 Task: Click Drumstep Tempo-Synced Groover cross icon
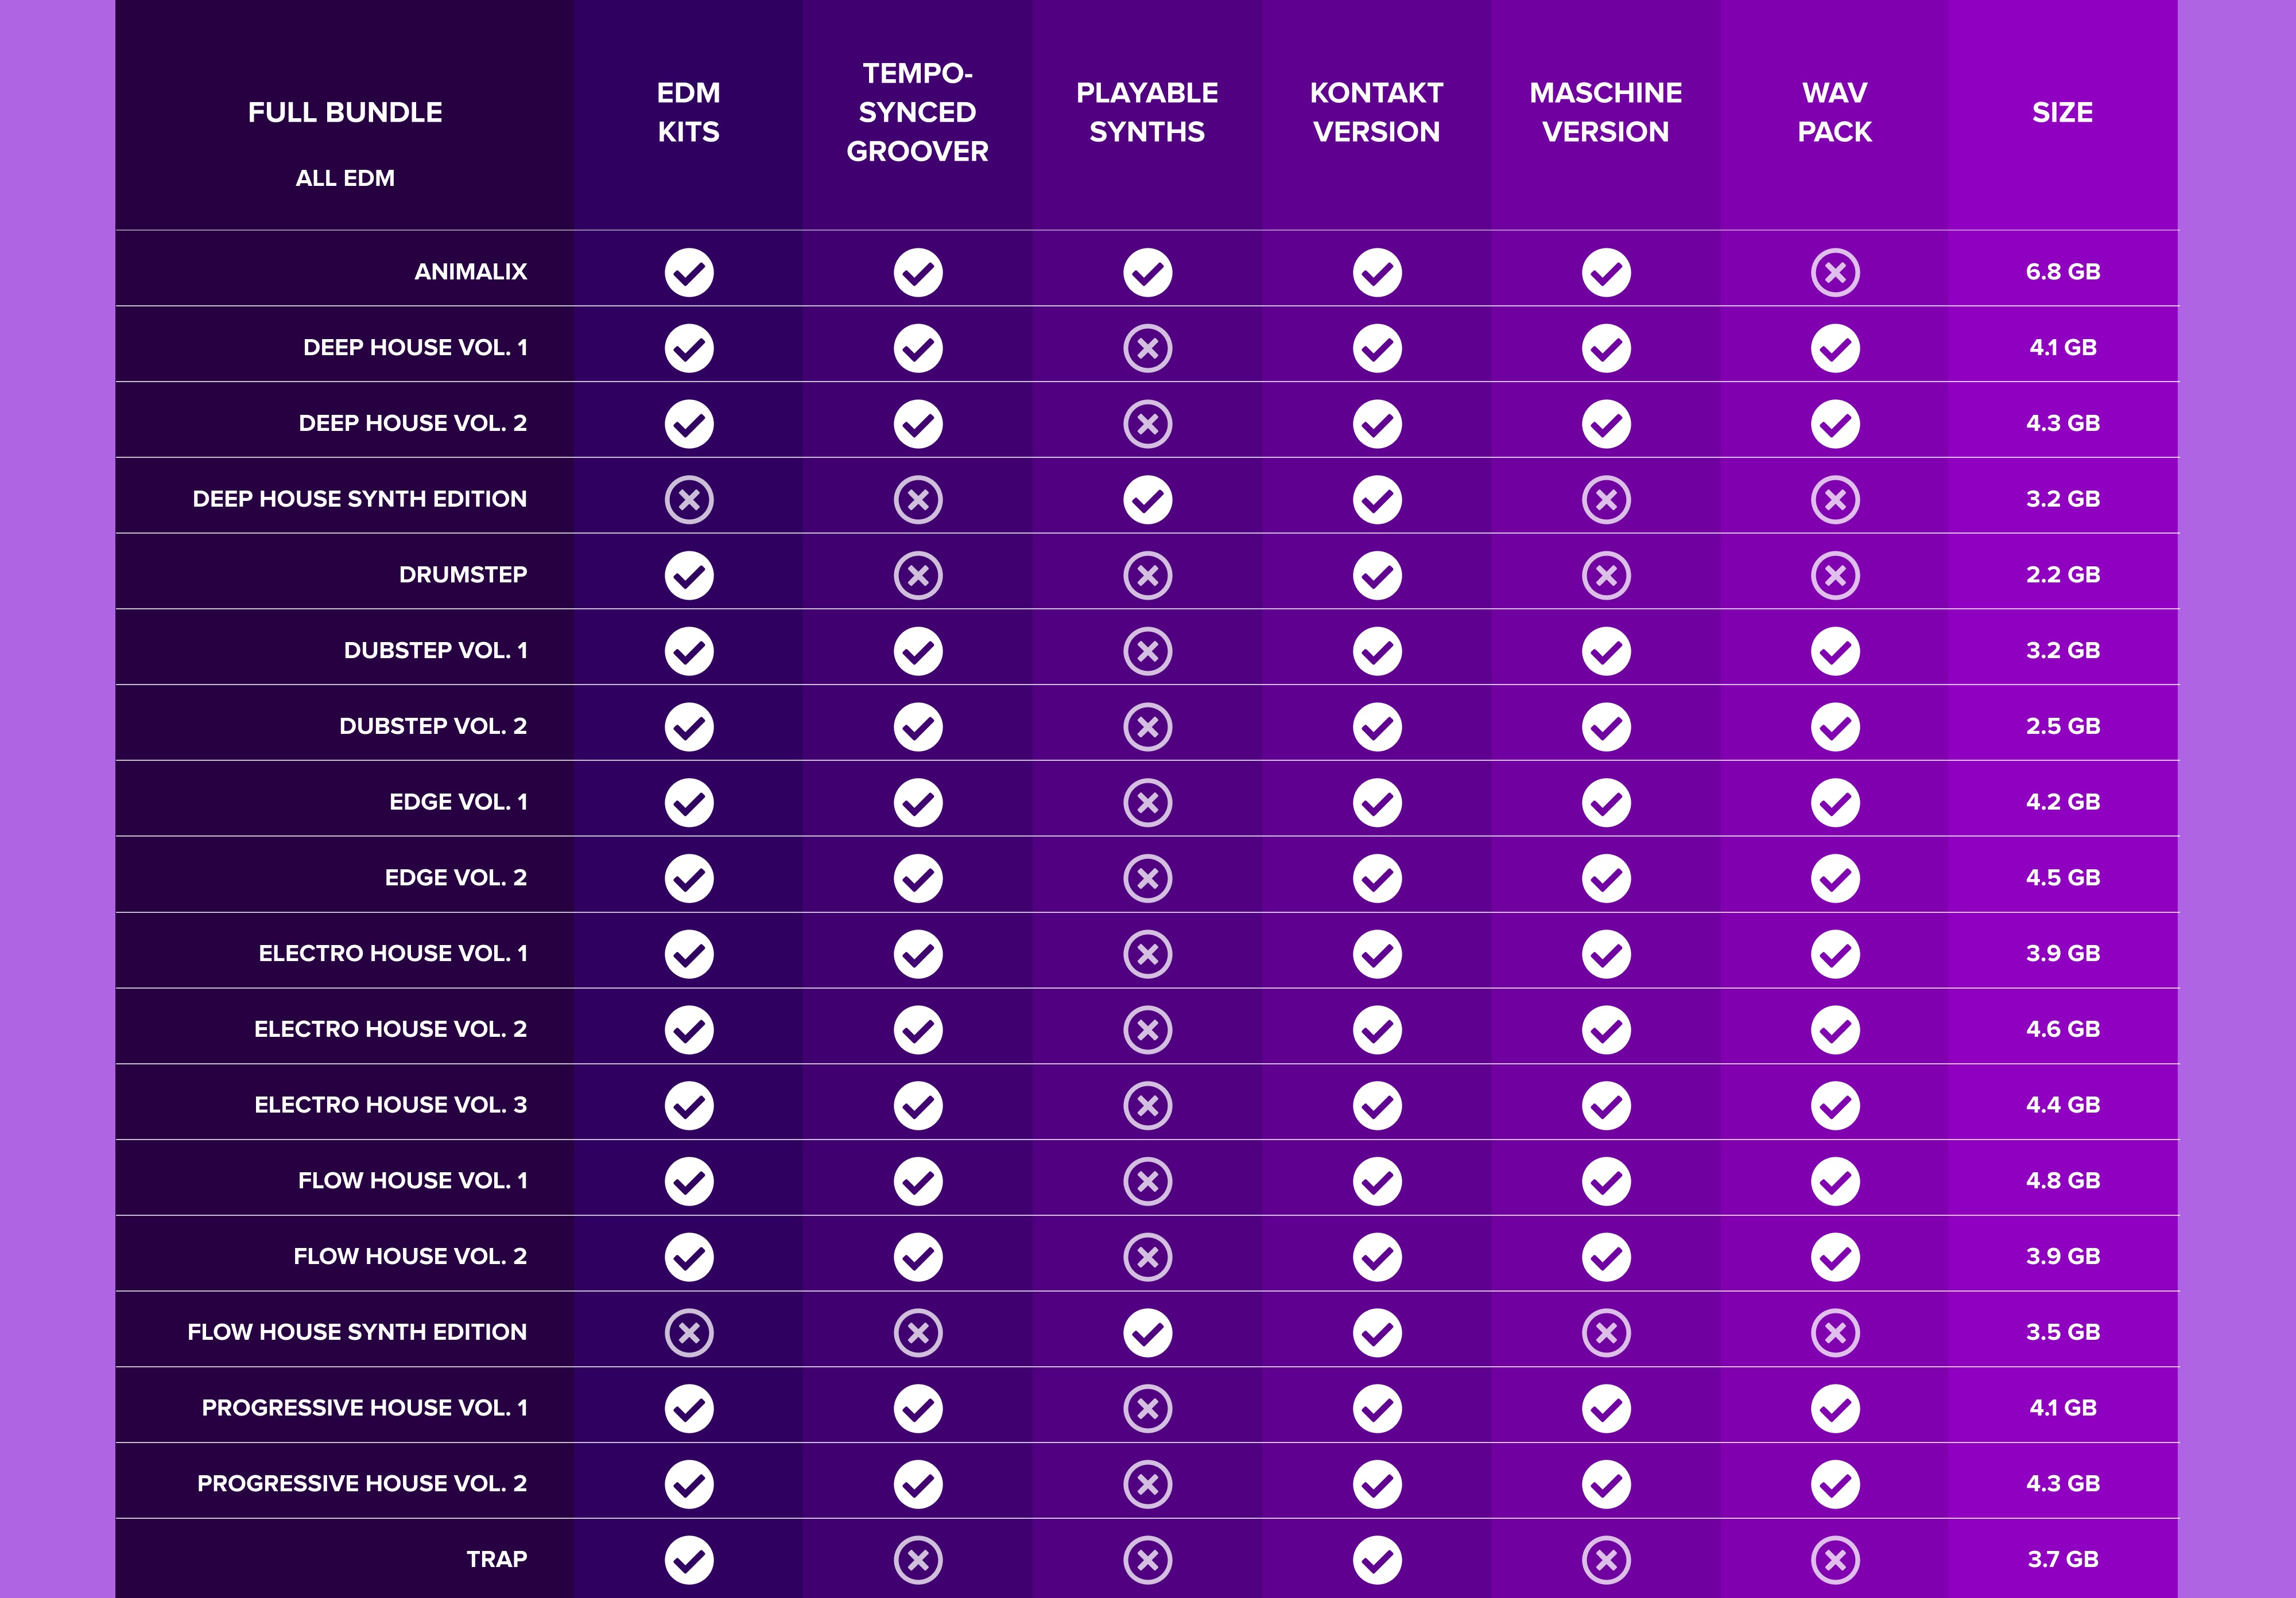(x=918, y=576)
